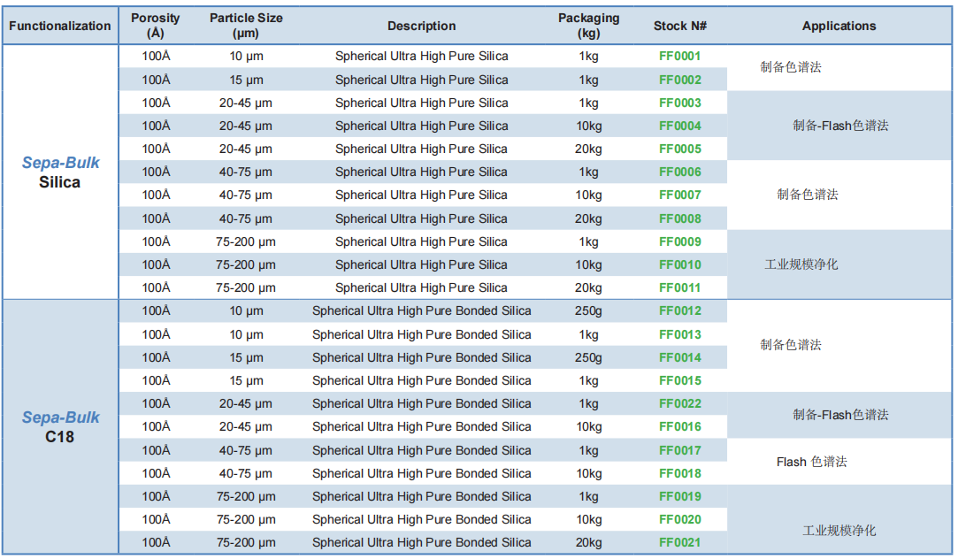This screenshot has width=958, height=559.
Task: Click 工业规模净化 in the Silica section
Action: click(801, 264)
